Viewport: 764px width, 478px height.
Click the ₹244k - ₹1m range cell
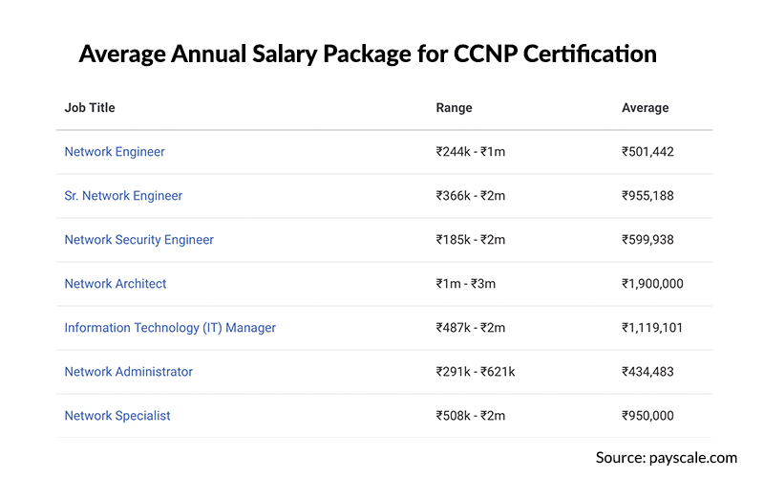470,152
